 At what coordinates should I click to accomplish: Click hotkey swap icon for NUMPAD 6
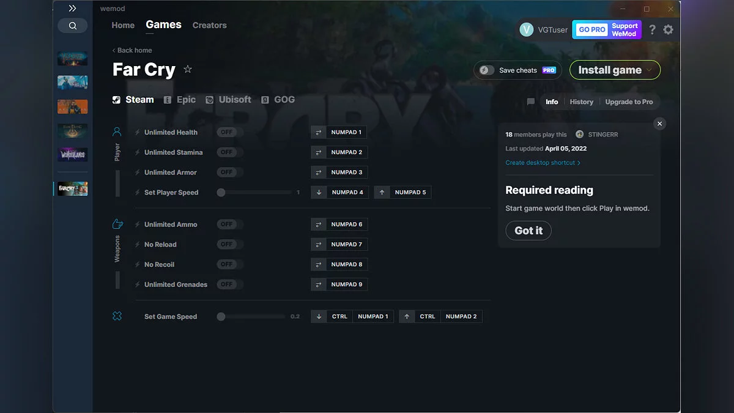pyautogui.click(x=319, y=225)
